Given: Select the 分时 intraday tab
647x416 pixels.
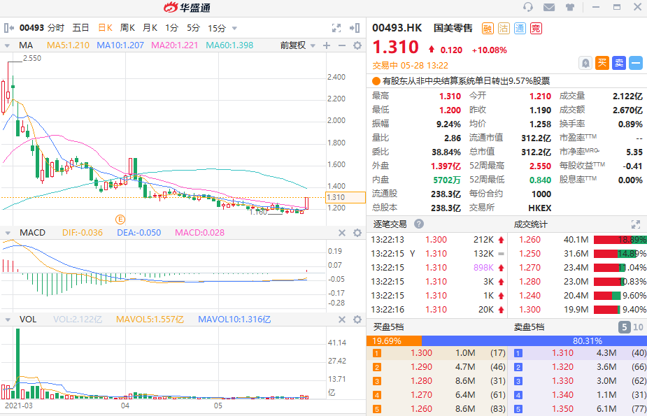Looking at the screenshot, I should (56, 28).
